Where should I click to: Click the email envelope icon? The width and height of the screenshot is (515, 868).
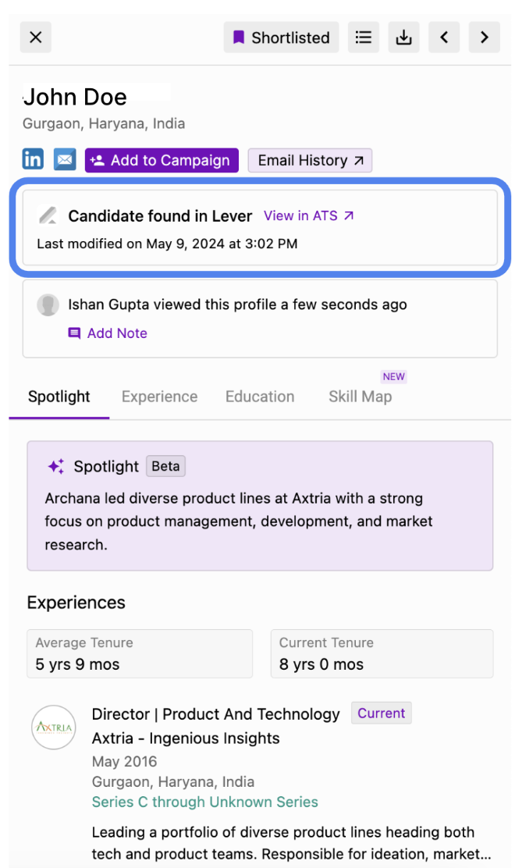65,159
